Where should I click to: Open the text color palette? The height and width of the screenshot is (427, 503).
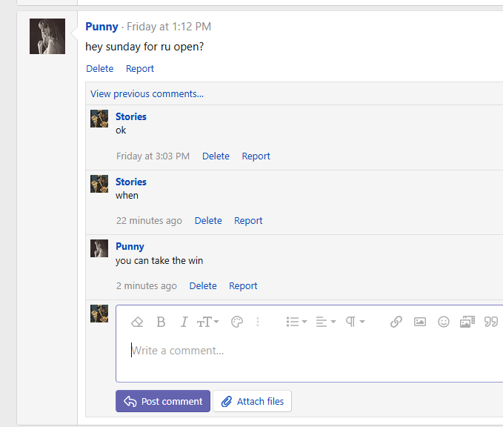(237, 322)
